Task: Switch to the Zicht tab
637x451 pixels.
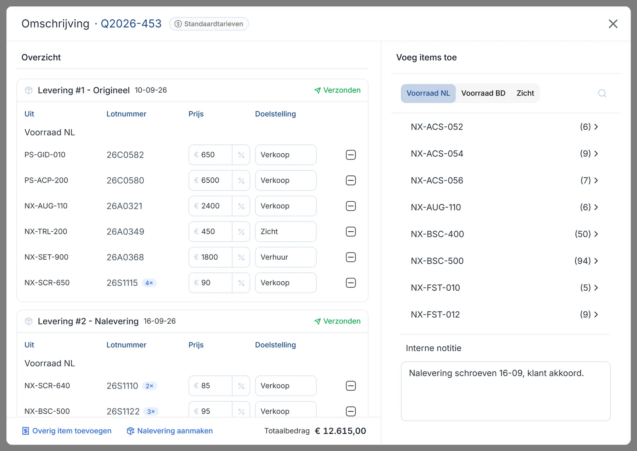Action: coord(525,93)
